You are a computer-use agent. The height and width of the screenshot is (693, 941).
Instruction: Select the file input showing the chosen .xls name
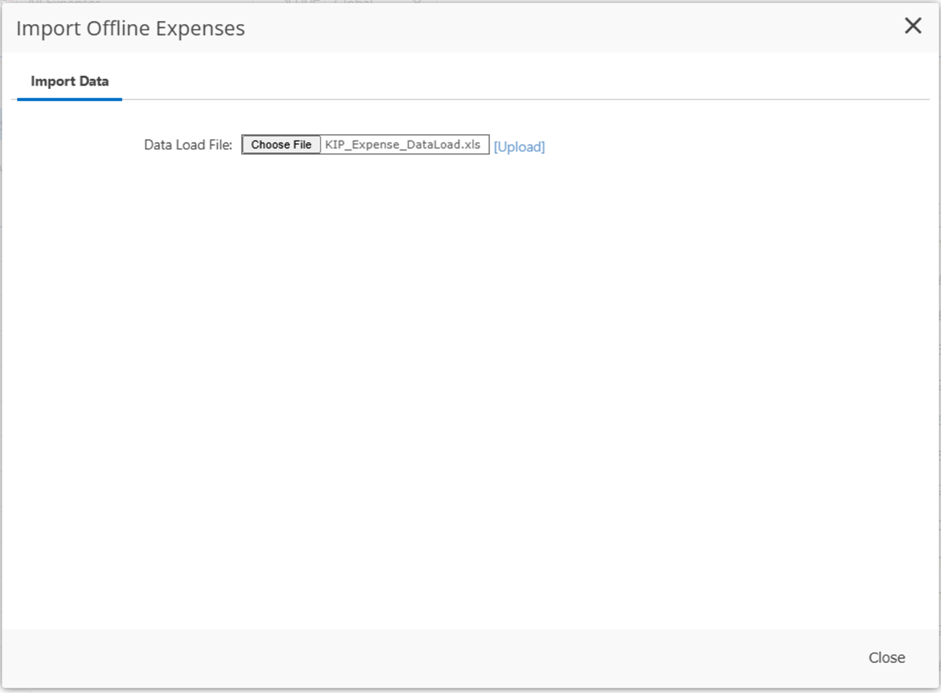[403, 145]
